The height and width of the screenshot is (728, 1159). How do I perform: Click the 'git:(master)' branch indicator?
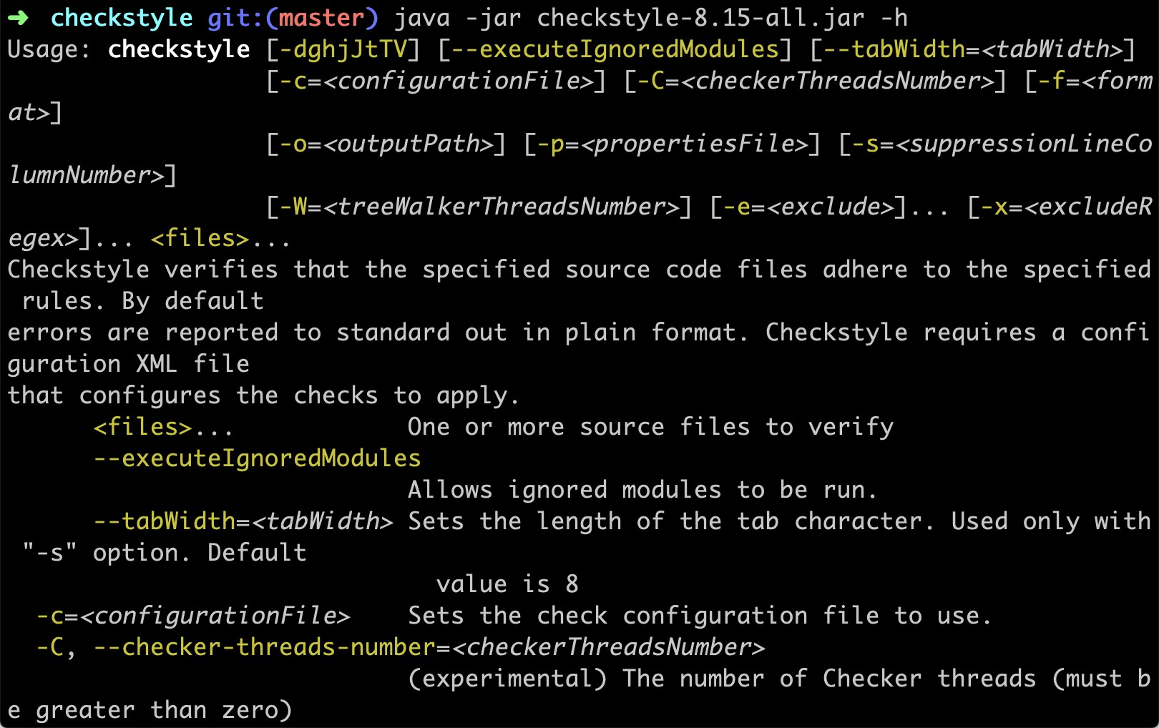293,18
